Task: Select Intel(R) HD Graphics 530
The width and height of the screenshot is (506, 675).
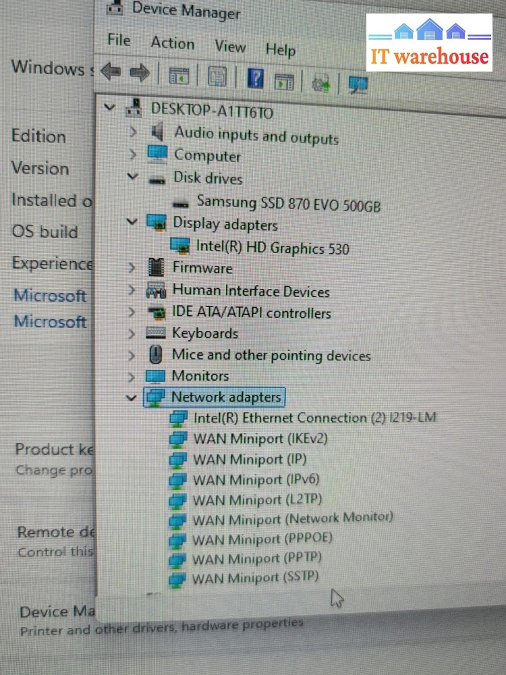Action: 273,248
